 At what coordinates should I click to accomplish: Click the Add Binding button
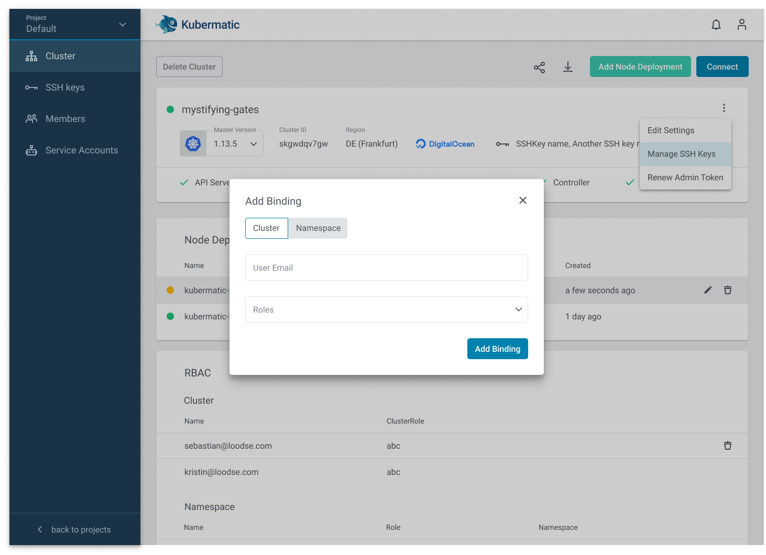(497, 348)
